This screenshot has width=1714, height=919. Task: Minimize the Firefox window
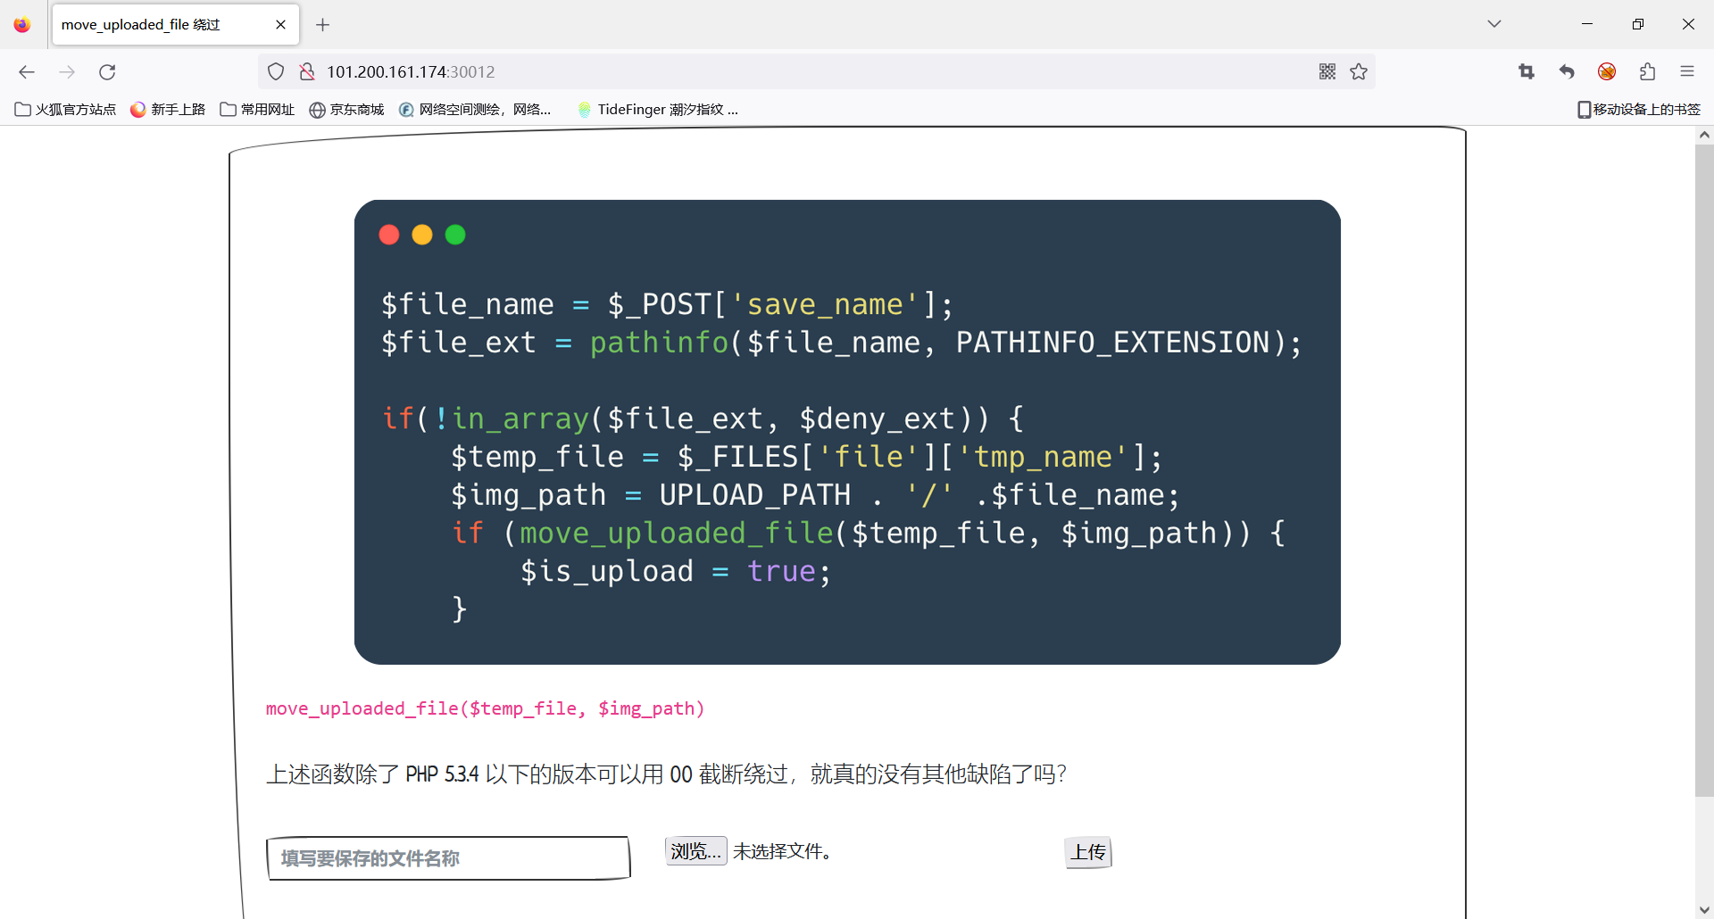pyautogui.click(x=1587, y=24)
